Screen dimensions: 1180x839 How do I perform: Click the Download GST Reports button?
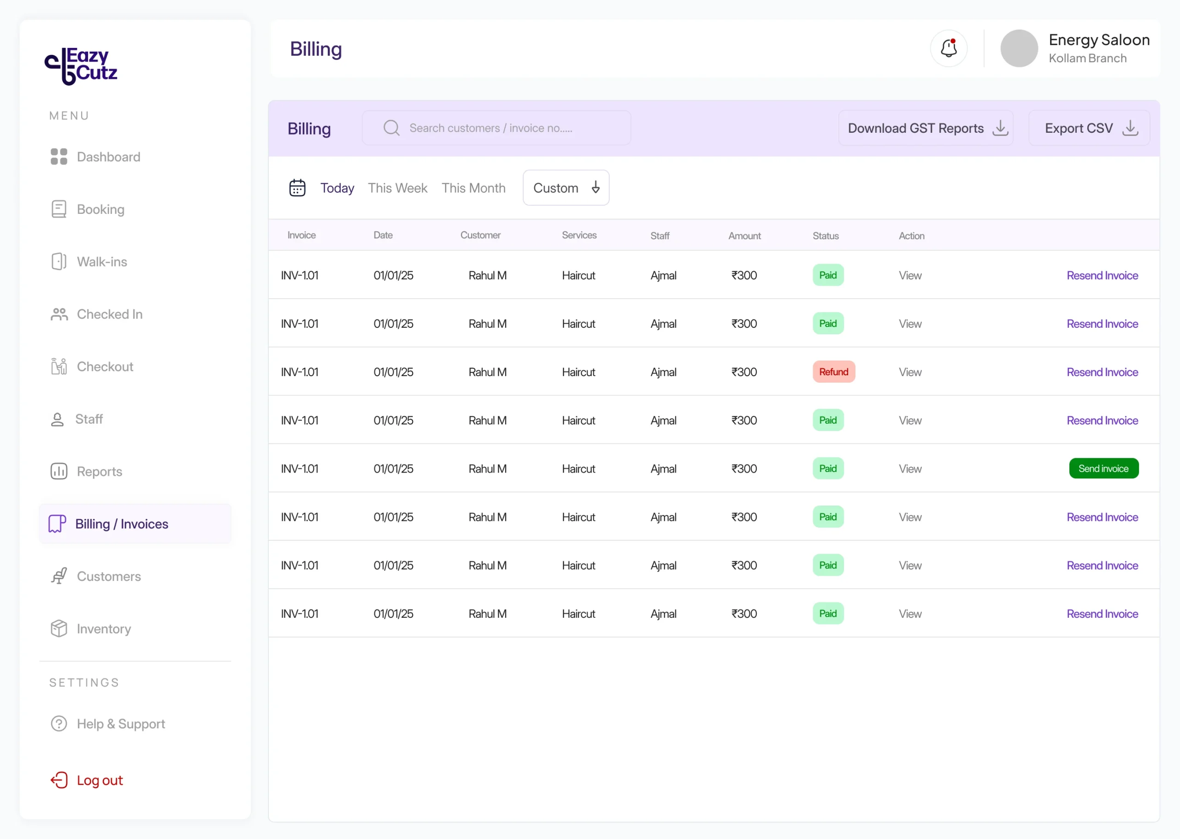click(x=926, y=128)
